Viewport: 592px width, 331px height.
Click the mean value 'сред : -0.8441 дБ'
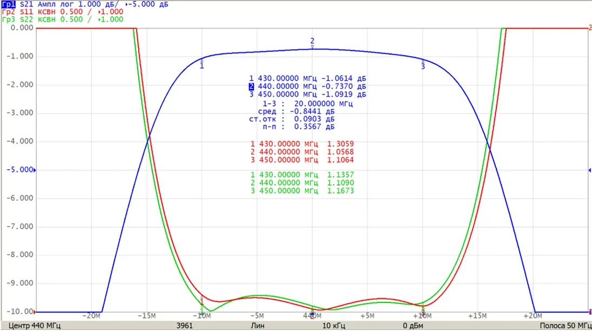[x=296, y=111]
